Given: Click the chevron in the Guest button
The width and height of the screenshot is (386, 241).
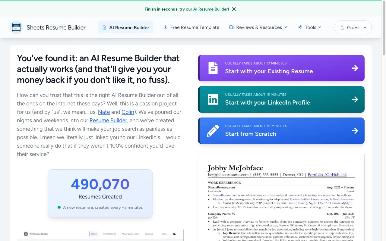Looking at the screenshot, I should [365, 27].
